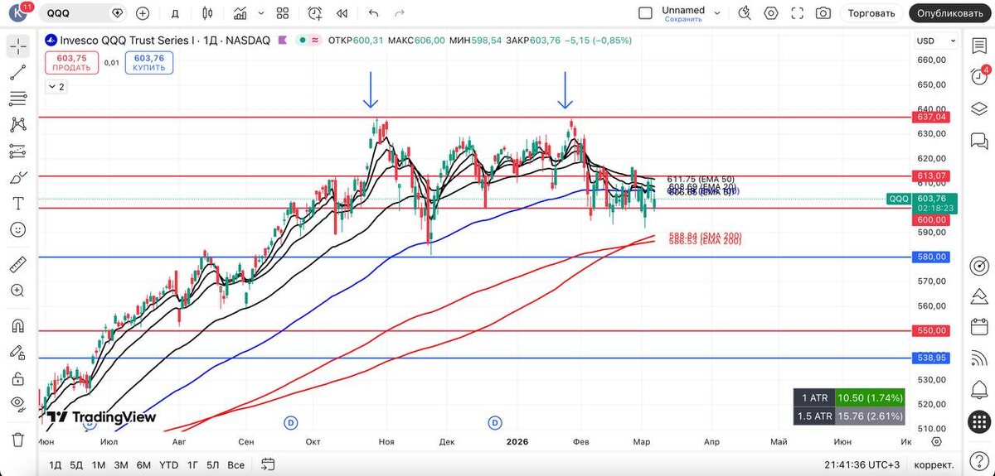Select the 637,04 red price level label

point(929,117)
